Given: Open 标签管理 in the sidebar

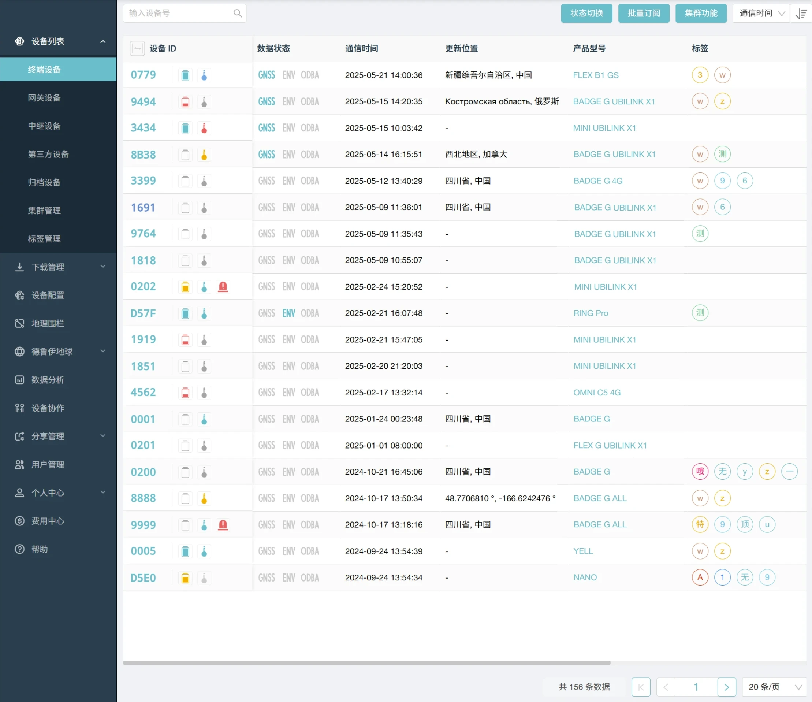Looking at the screenshot, I should [44, 239].
